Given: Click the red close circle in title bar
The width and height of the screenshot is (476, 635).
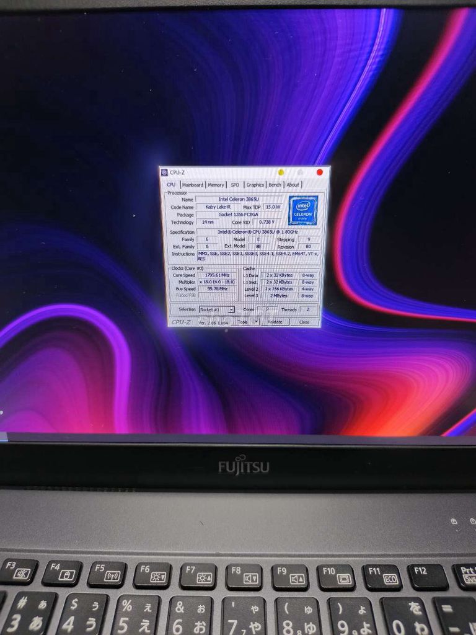Looking at the screenshot, I should click(x=319, y=172).
